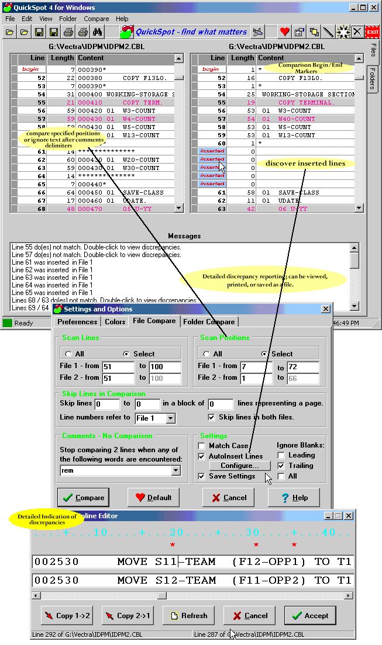Click the Copy 1->2 button
Screen dimensions: 382x645
point(67,616)
